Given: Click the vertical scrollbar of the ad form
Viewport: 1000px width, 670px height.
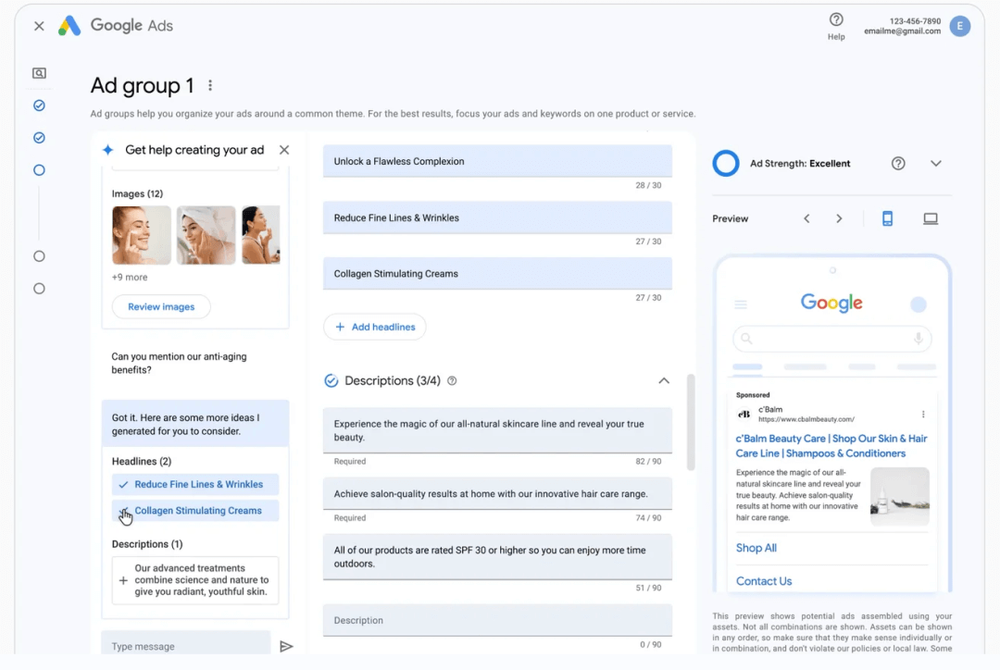Looking at the screenshot, I should 690,422.
